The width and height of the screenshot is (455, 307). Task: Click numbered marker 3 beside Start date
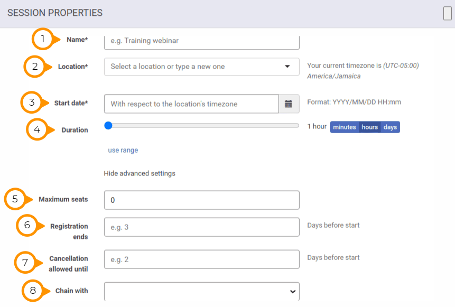click(x=31, y=102)
